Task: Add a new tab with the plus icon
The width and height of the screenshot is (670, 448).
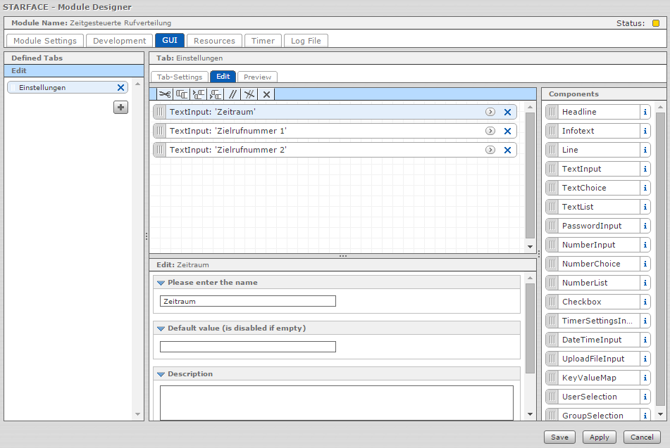Action: point(121,107)
